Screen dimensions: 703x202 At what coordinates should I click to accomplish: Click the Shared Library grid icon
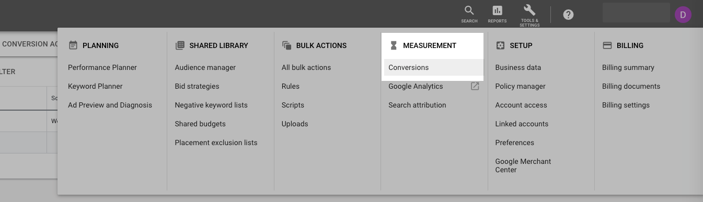[180, 45]
